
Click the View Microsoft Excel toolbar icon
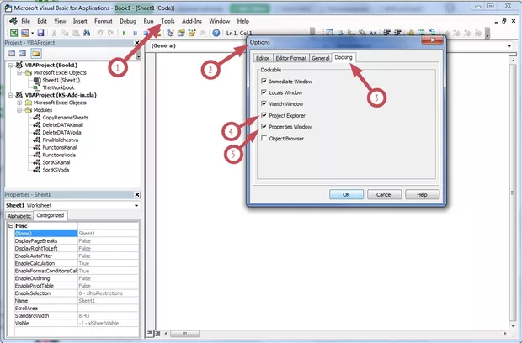coord(13,33)
